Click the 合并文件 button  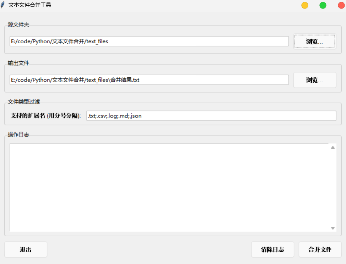pos(320,249)
